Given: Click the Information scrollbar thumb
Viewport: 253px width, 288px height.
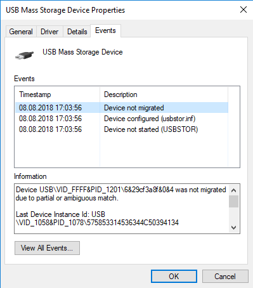Looking at the screenshot, I should point(233,202).
